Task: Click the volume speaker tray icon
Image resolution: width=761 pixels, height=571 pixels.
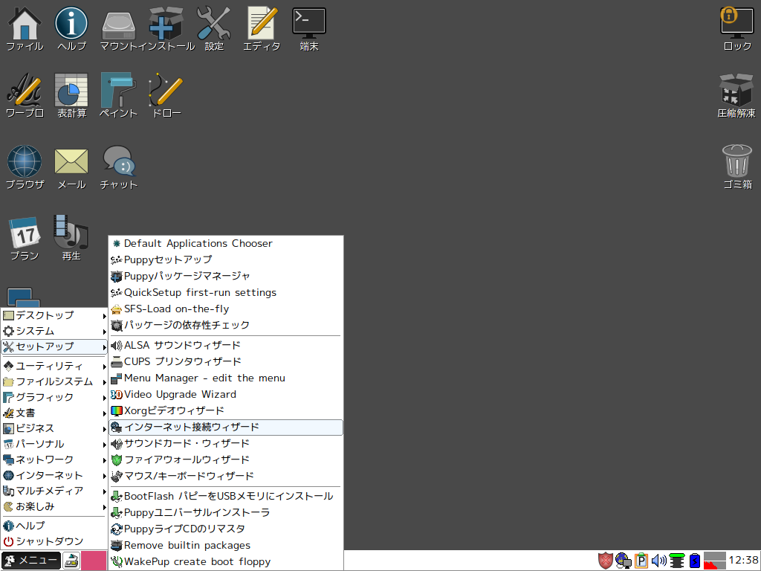Action: [659, 561]
